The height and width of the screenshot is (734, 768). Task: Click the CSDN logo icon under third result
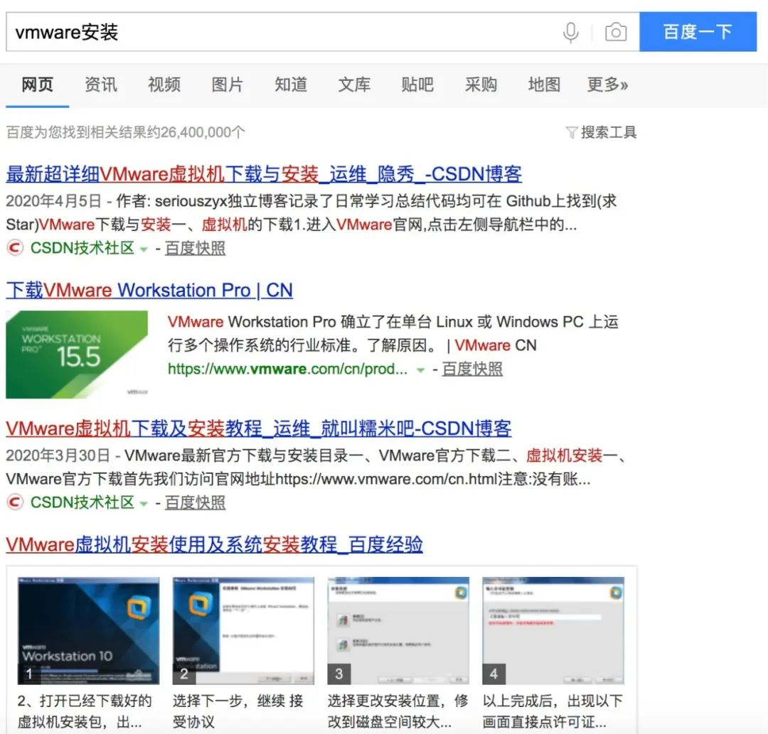pos(15,502)
